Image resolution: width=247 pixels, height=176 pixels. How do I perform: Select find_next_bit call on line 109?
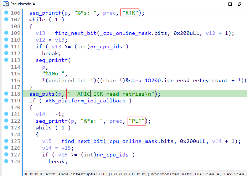click(76, 33)
